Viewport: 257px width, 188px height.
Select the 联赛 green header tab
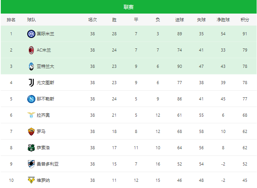[129, 7]
